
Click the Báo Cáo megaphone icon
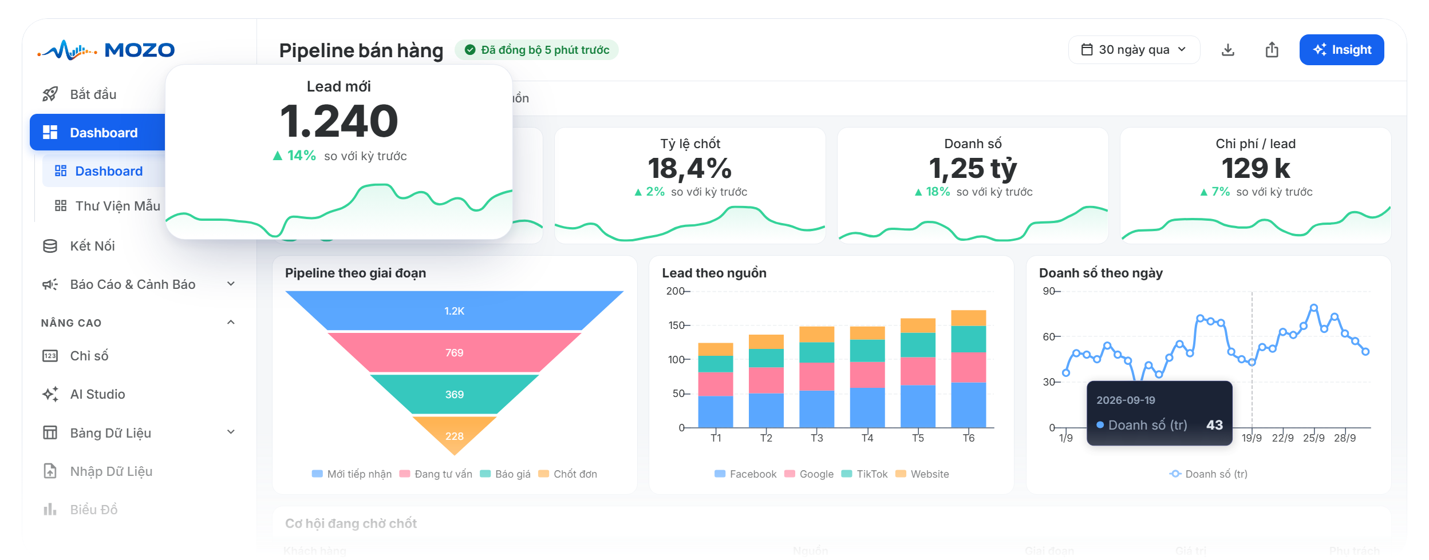(50, 284)
